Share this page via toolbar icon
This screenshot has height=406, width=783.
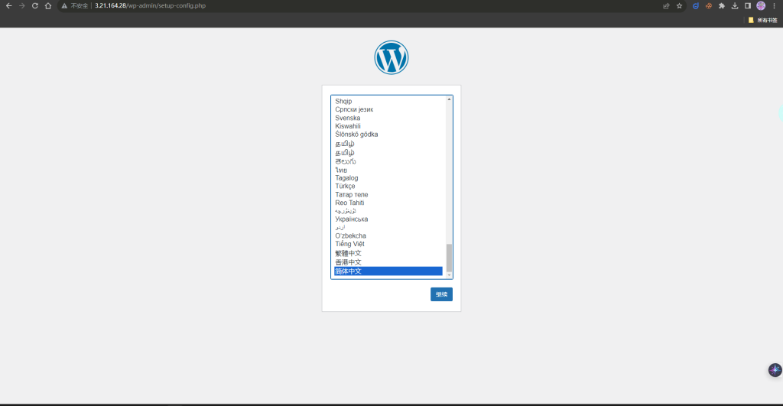coord(666,6)
